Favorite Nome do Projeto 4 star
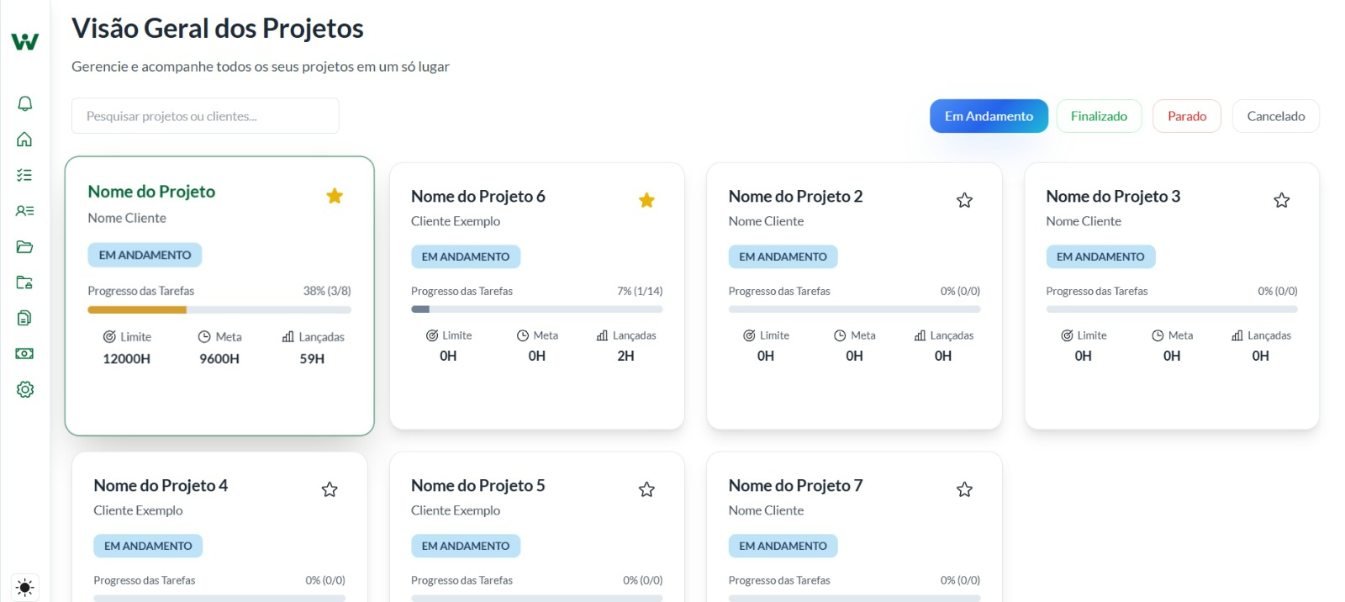This screenshot has height=602, width=1345. (x=330, y=489)
